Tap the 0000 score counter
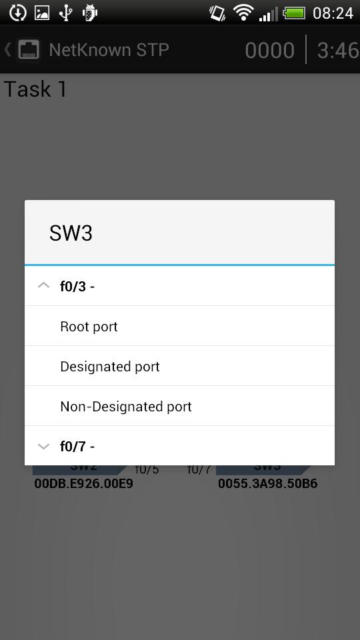The height and width of the screenshot is (640, 360). click(x=269, y=51)
